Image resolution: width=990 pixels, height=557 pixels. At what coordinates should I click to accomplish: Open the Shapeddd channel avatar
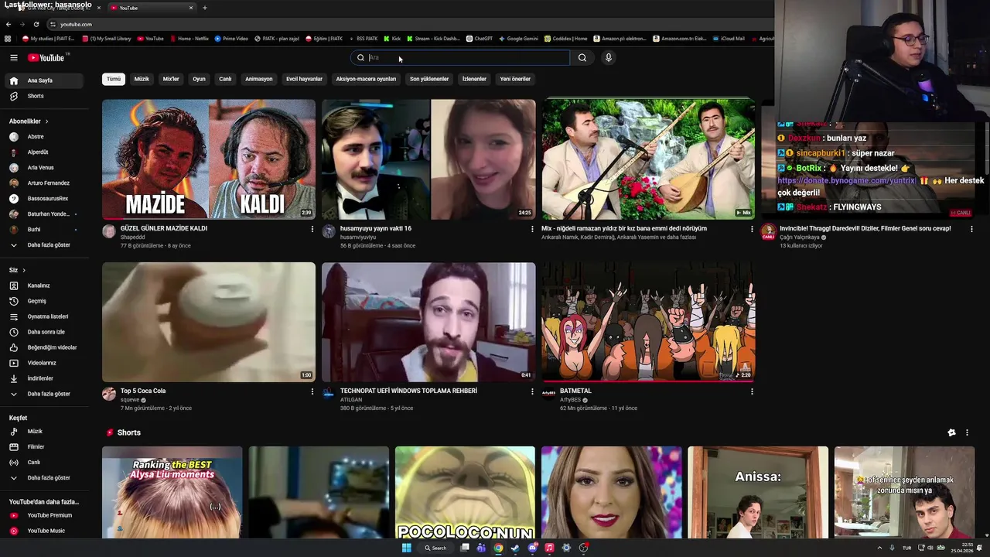pyautogui.click(x=109, y=232)
